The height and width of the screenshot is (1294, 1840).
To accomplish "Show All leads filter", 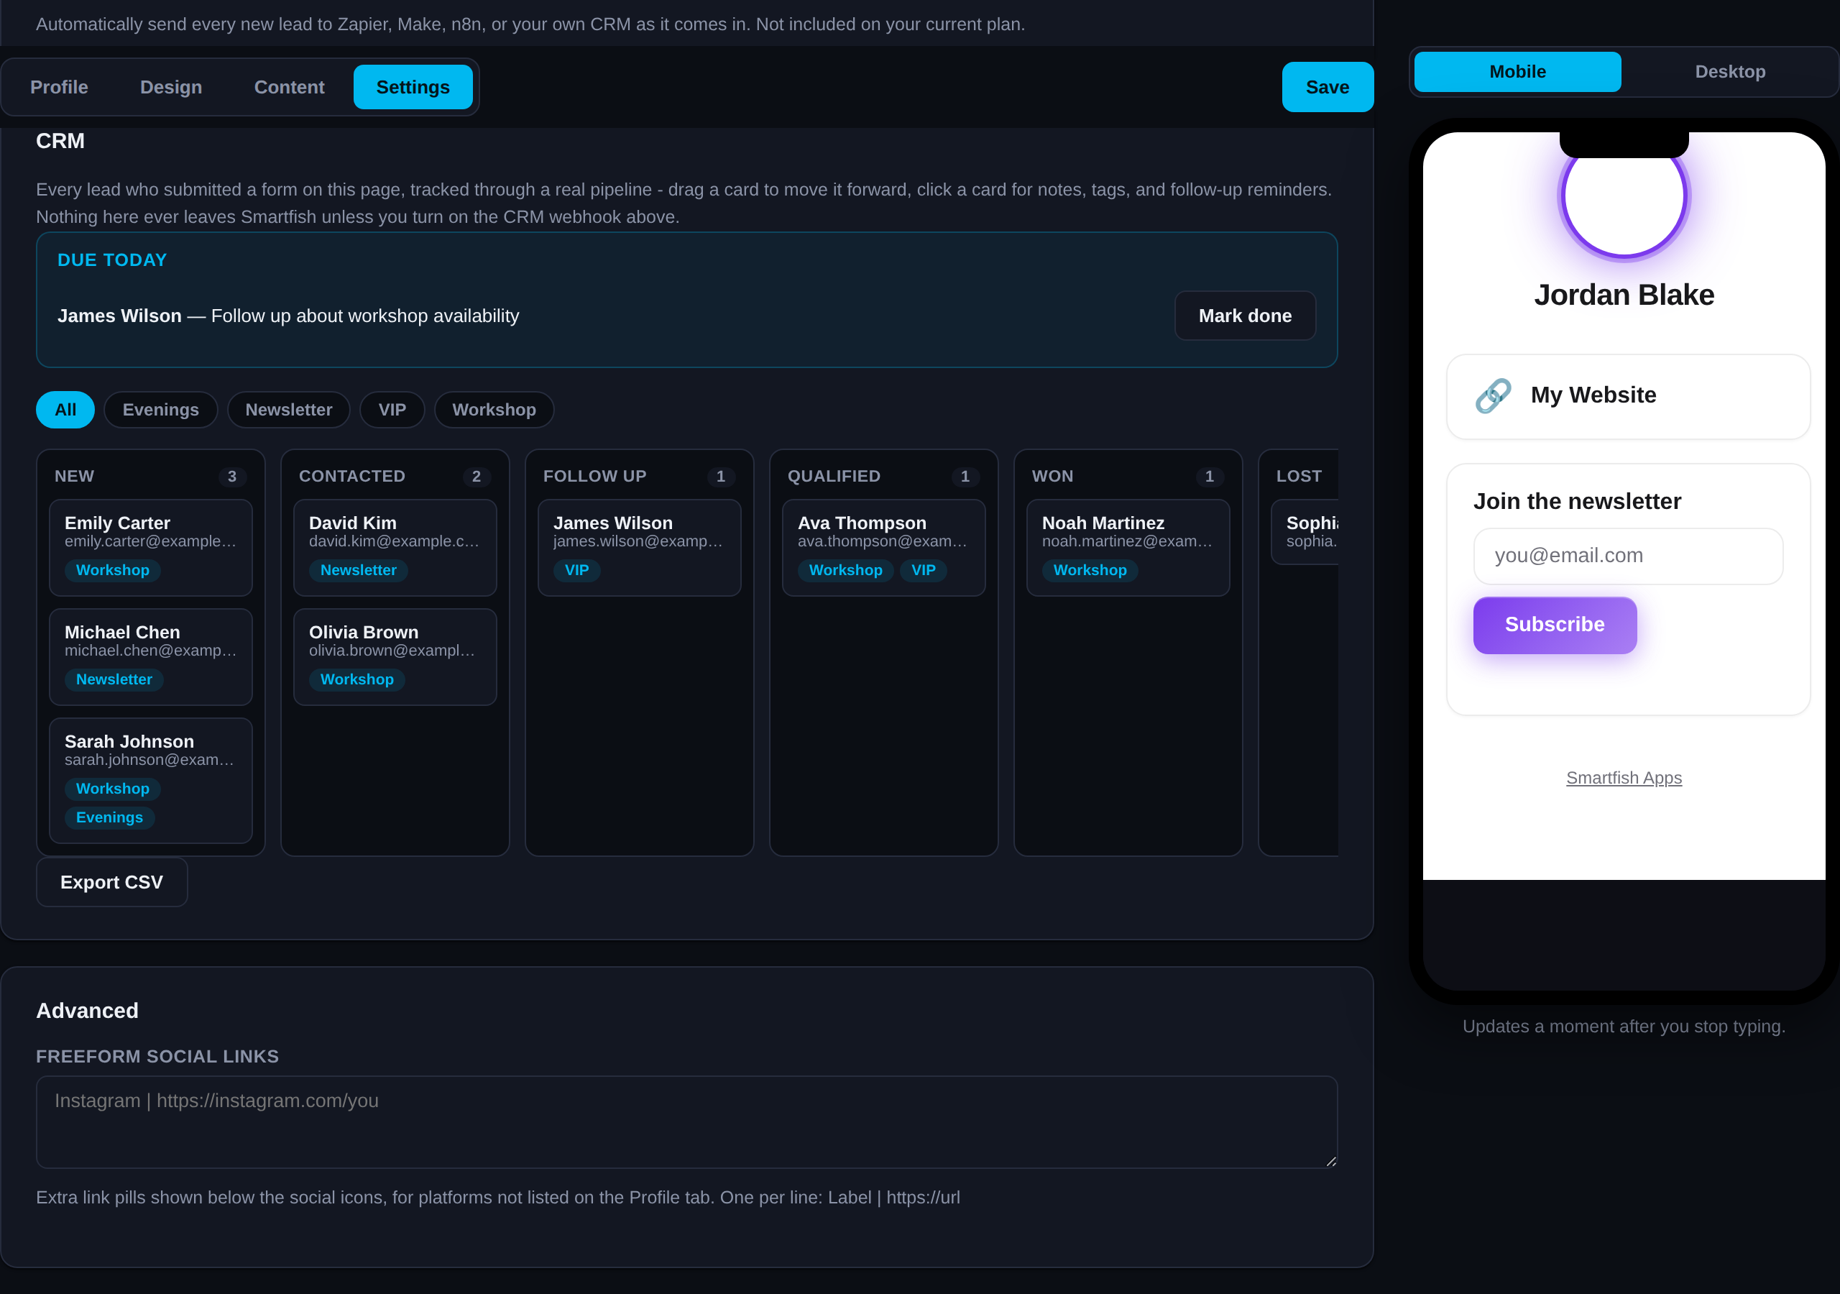I will [65, 410].
